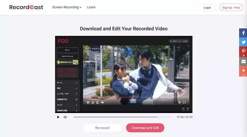Click the FOD logo in the recording
247x137 pixels.
point(63,41)
